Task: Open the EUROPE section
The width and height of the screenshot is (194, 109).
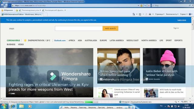Action: coord(103,40)
